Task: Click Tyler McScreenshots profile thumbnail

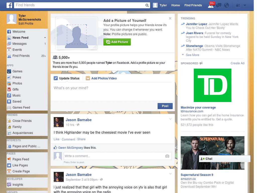Action: (x=12, y=19)
